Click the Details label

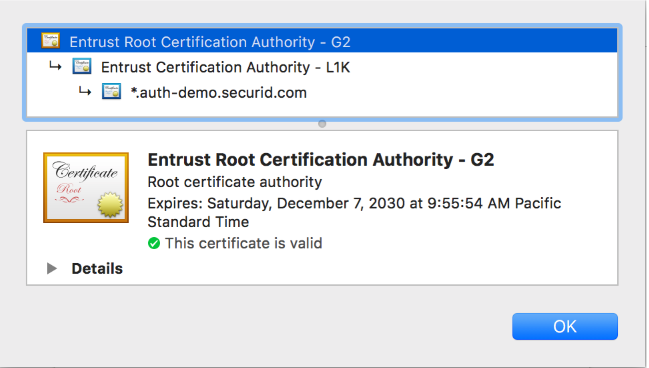97,268
